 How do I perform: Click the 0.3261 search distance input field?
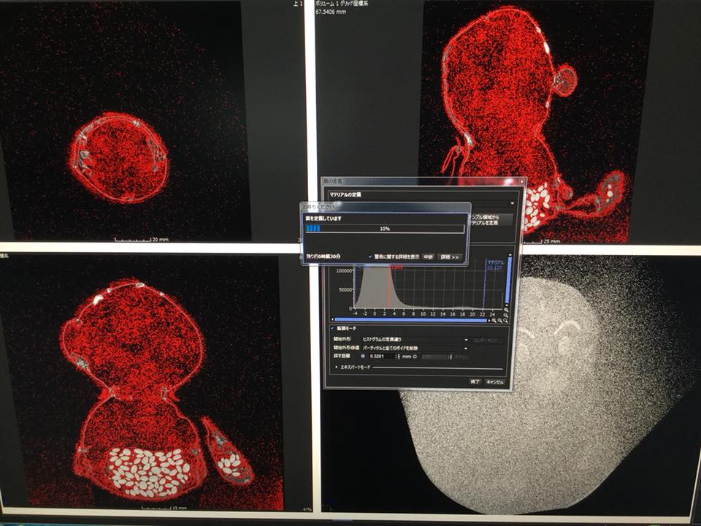[x=380, y=357]
